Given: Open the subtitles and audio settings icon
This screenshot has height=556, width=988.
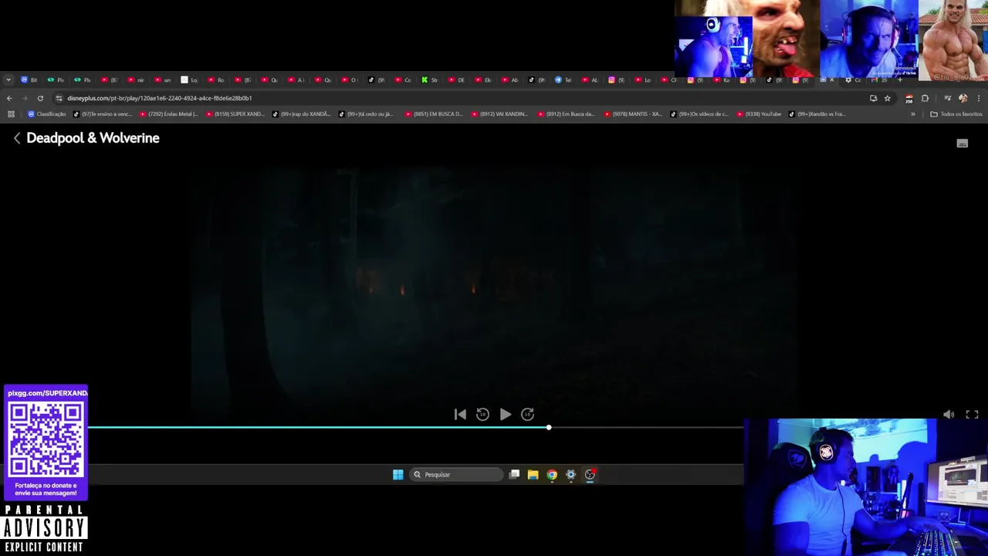Looking at the screenshot, I should 962,144.
